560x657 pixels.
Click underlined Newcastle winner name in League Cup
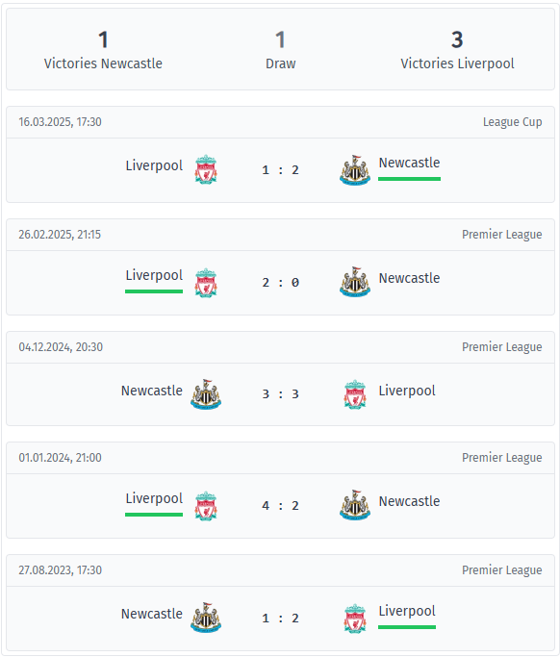409,163
